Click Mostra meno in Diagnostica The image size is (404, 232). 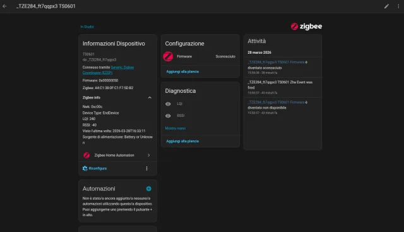[x=175, y=128]
